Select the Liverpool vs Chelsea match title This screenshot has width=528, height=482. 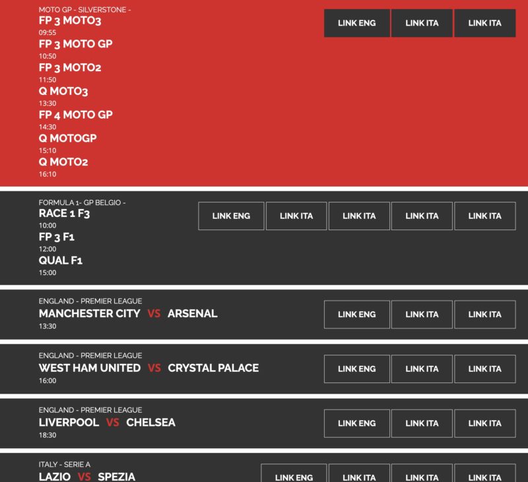pyautogui.click(x=107, y=422)
